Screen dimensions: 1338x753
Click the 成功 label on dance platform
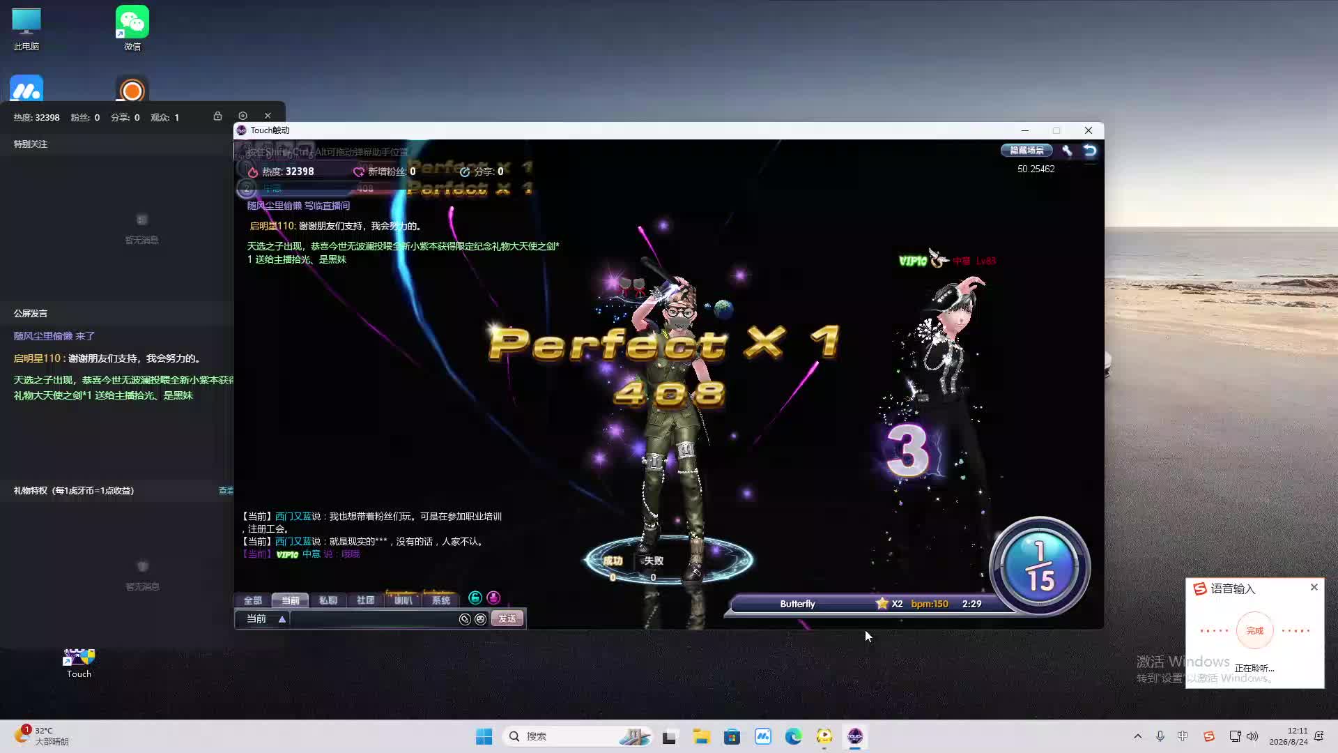tap(613, 561)
